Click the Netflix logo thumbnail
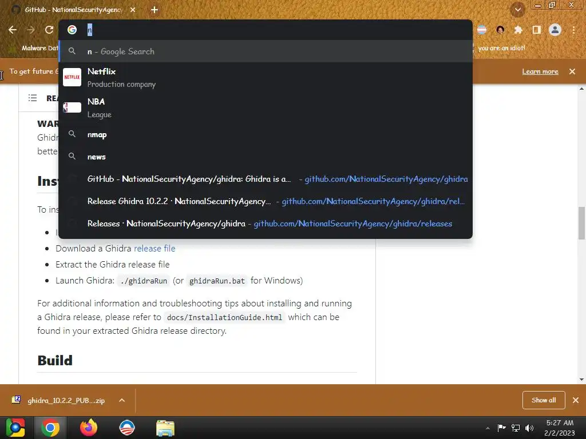586x439 pixels. pyautogui.click(x=72, y=77)
